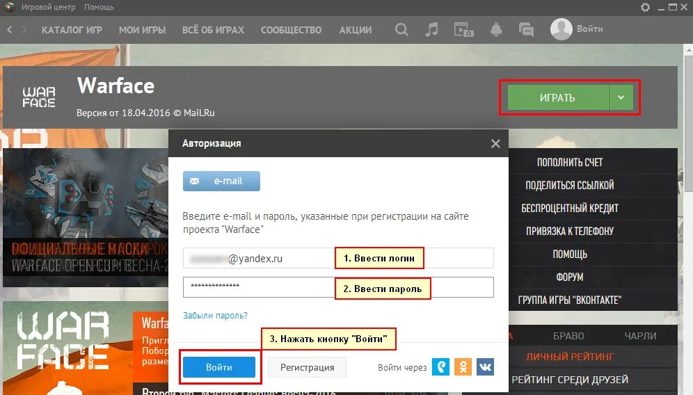Open Помощь menu in title bar
Image resolution: width=693 pixels, height=395 pixels.
pyautogui.click(x=99, y=7)
